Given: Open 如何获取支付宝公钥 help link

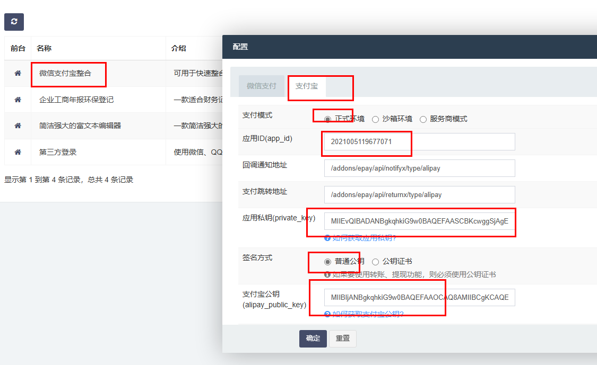Looking at the screenshot, I should tap(368, 314).
